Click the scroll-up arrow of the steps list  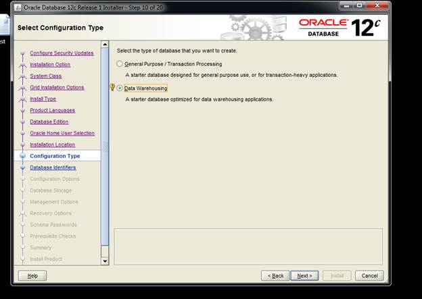105,45
